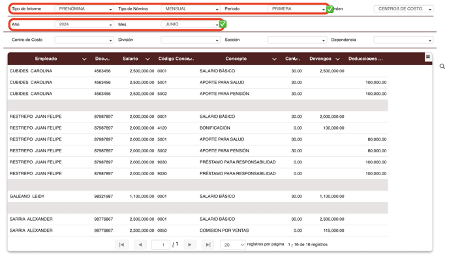This screenshot has width=449, height=265.
Task: Open the Sección dropdown
Action: click(x=297, y=40)
